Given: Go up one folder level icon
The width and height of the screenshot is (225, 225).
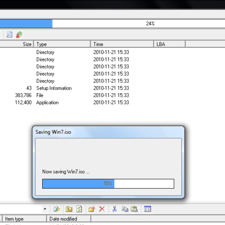Looking at the screenshot, I should (69, 209).
